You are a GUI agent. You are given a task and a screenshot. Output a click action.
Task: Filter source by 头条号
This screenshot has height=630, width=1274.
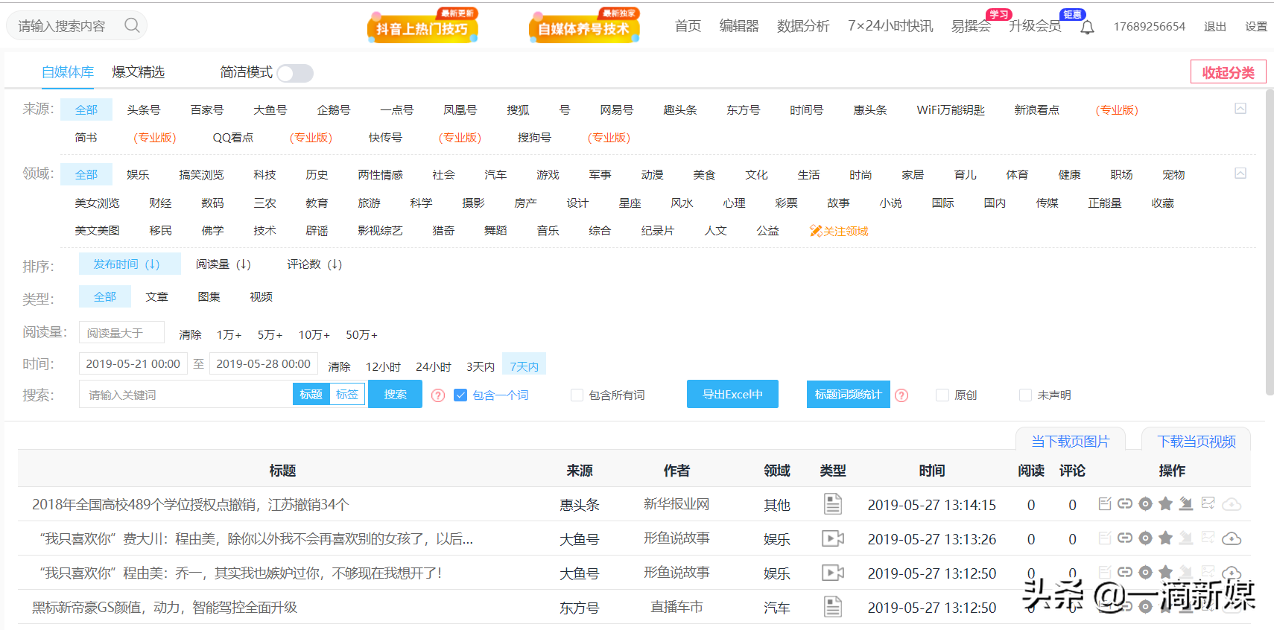click(x=144, y=109)
